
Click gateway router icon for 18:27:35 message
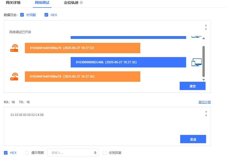point(14,77)
